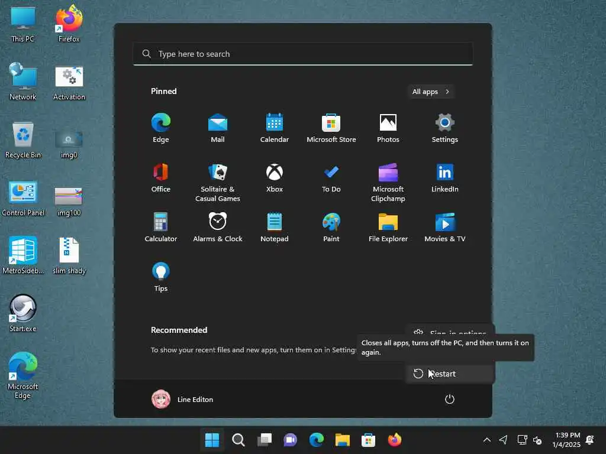Select the Microsoft Edge desktop shortcut
Image resolution: width=606 pixels, height=454 pixels.
click(x=23, y=375)
